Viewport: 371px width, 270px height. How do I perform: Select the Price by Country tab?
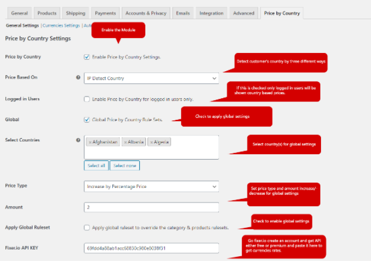(282, 13)
